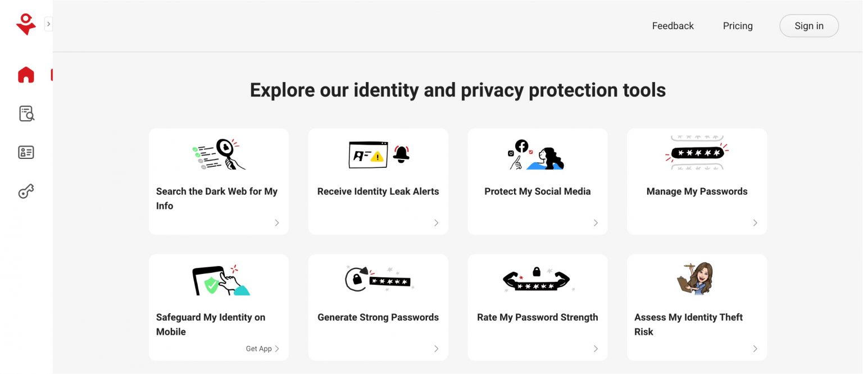Open the Pricing menu item
This screenshot has width=863, height=374.
pyautogui.click(x=738, y=26)
